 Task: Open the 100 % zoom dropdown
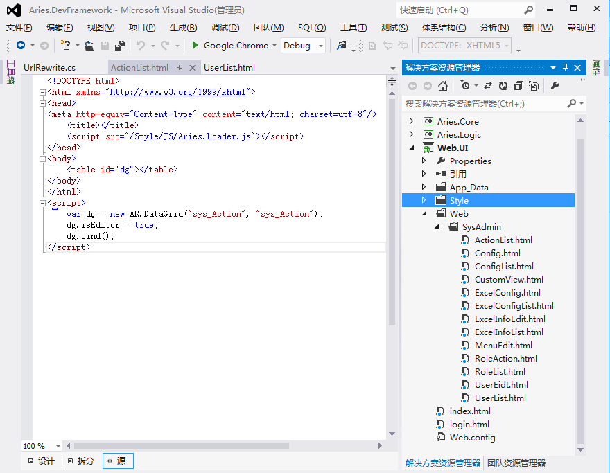coord(58,446)
